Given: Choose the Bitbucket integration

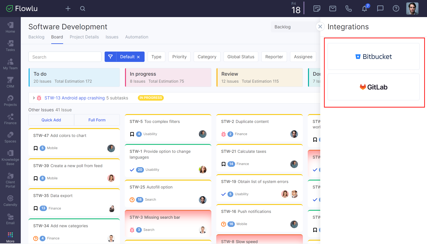Looking at the screenshot, I should (374, 56).
